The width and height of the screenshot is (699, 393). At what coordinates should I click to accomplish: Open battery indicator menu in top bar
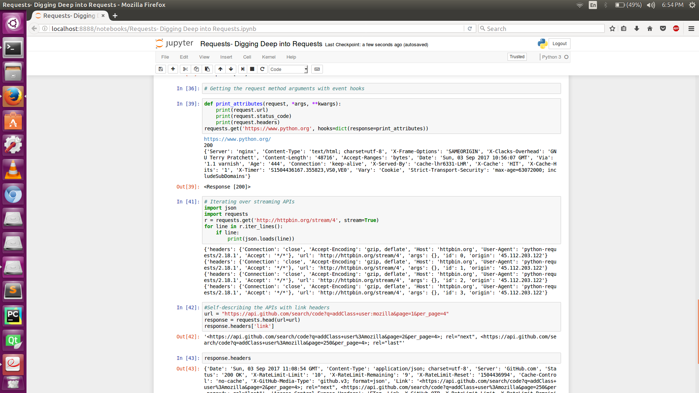click(628, 5)
